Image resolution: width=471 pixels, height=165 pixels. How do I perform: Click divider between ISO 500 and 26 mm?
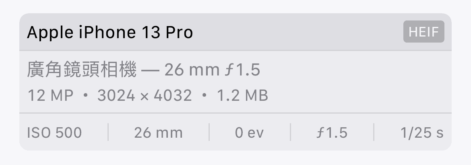click(x=108, y=132)
